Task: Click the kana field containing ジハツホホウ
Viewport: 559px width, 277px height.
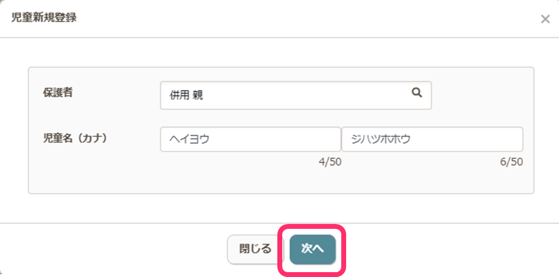Action: coord(432,140)
